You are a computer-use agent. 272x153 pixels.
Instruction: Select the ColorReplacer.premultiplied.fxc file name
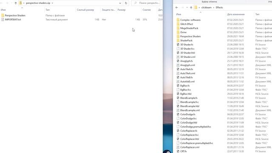pyautogui.click(x=196, y=143)
